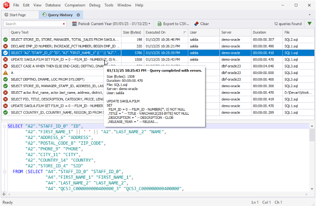This screenshot has height=206, width=316.
Task: Click the application logo icon in title bar
Action: click(6, 5)
